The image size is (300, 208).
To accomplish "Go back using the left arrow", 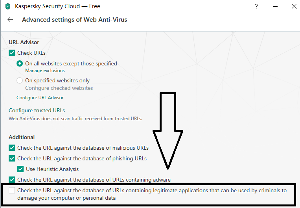I will tap(10, 20).
